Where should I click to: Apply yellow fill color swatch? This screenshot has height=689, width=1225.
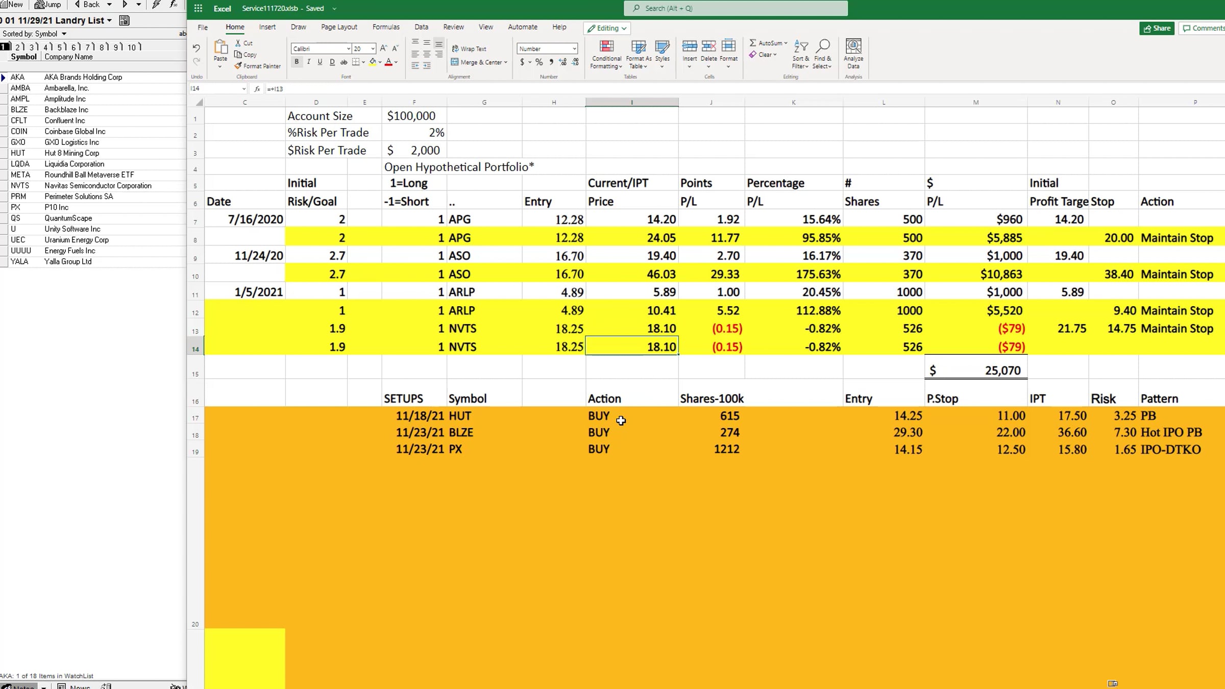373,62
